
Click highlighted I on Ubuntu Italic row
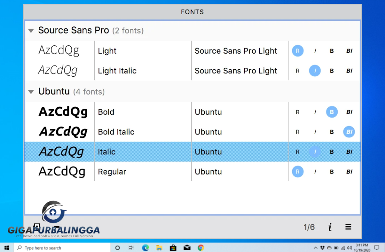tap(315, 152)
